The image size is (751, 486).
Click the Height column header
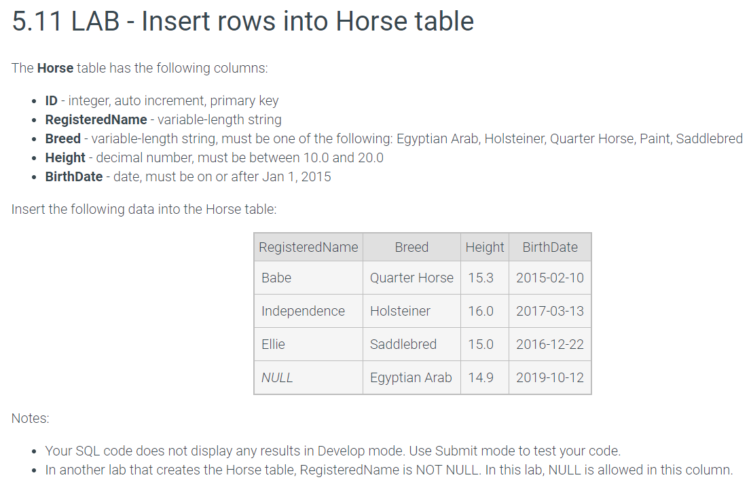coord(485,247)
